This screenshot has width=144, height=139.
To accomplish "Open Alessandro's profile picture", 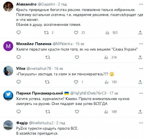I will [8, 6].
